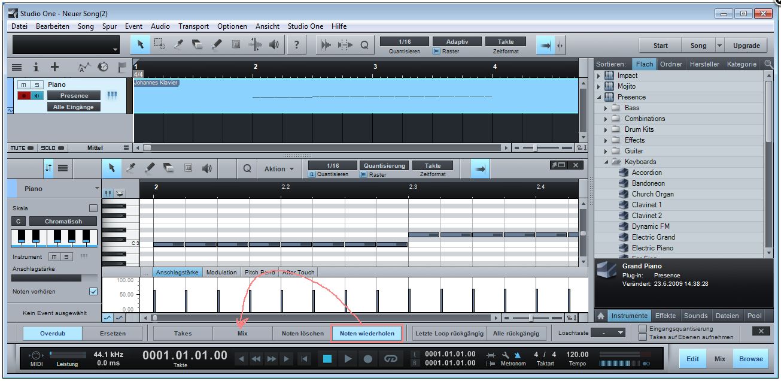Enable the Skala checkbox
781x381 pixels.
(x=93, y=208)
